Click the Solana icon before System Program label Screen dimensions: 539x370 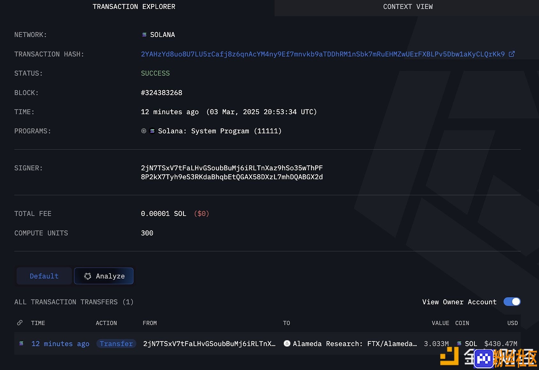pos(152,131)
